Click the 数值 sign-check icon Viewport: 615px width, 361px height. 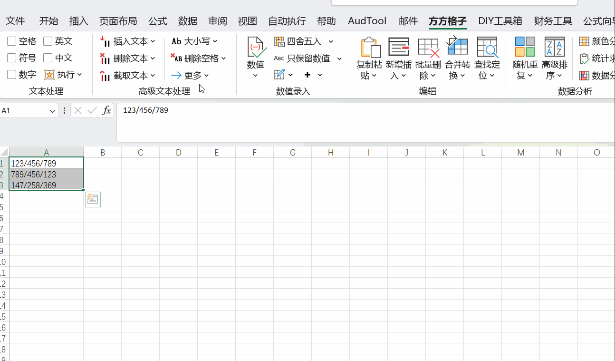click(x=256, y=49)
